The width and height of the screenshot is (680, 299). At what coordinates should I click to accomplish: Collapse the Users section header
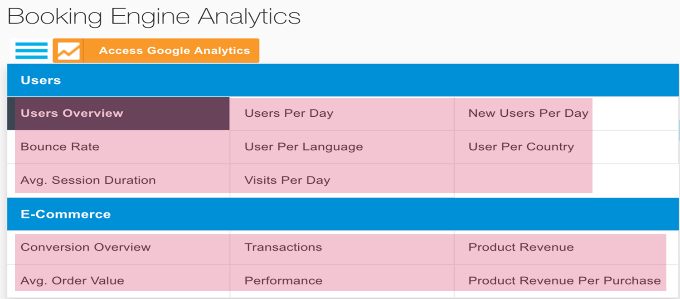pyautogui.click(x=343, y=80)
